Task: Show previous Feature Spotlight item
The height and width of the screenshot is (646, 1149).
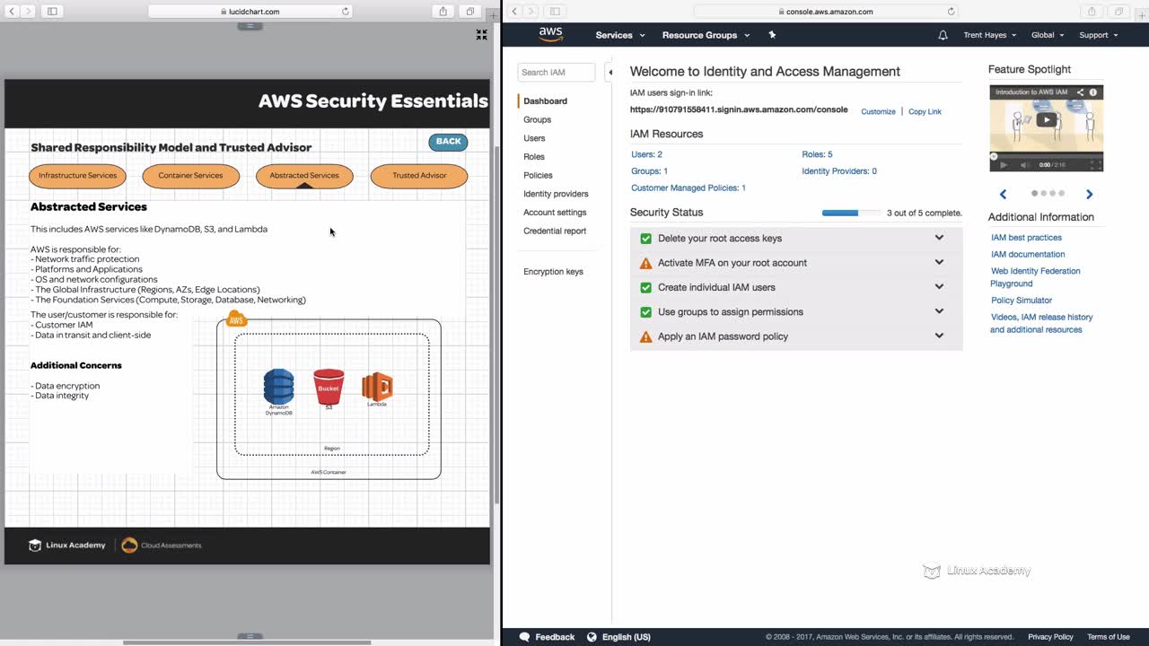Action: (x=1004, y=194)
